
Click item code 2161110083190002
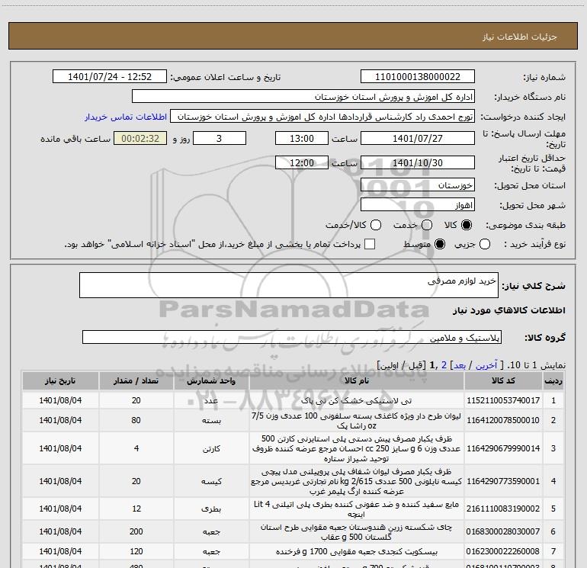pyautogui.click(x=503, y=509)
